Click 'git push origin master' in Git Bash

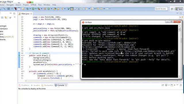(97, 40)
